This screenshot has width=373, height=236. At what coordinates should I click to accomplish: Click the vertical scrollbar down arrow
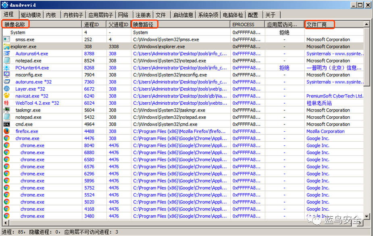click(x=367, y=216)
